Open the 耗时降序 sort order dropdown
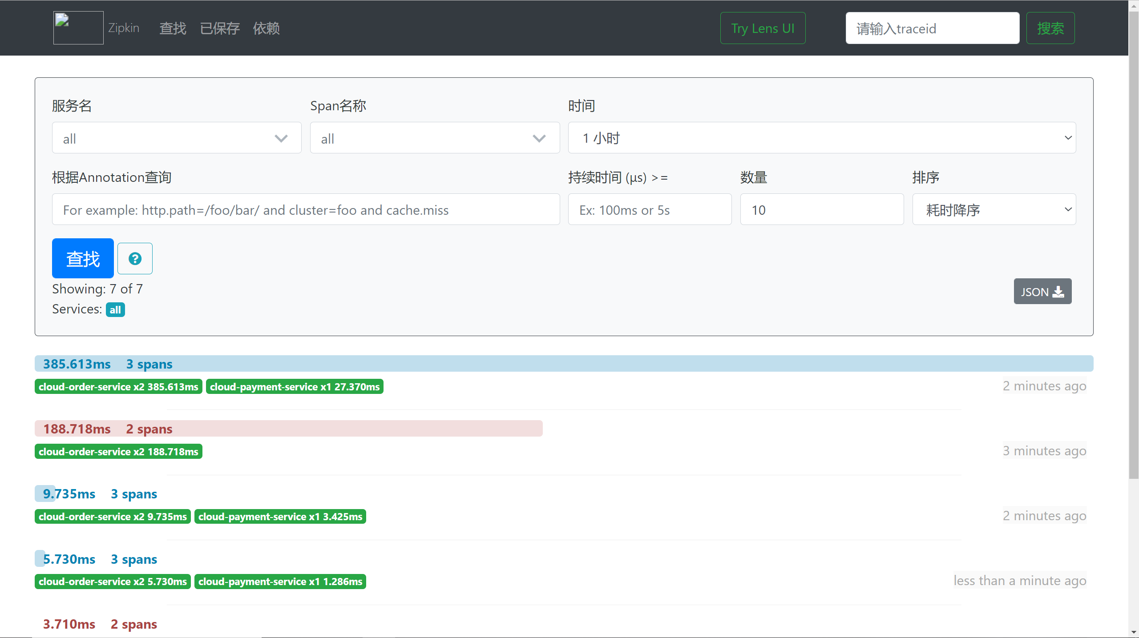Screen dimensions: 1139x638 pyautogui.click(x=994, y=209)
